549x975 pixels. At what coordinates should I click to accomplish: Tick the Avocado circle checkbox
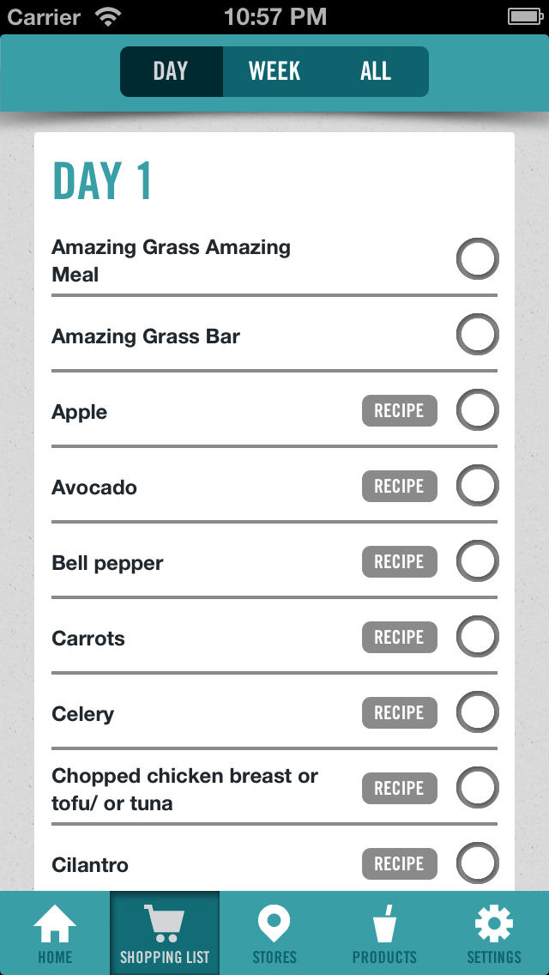click(477, 486)
